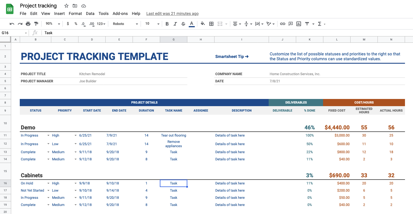
Task: Decrease decimal places (.0 icon)
Action: click(83, 24)
